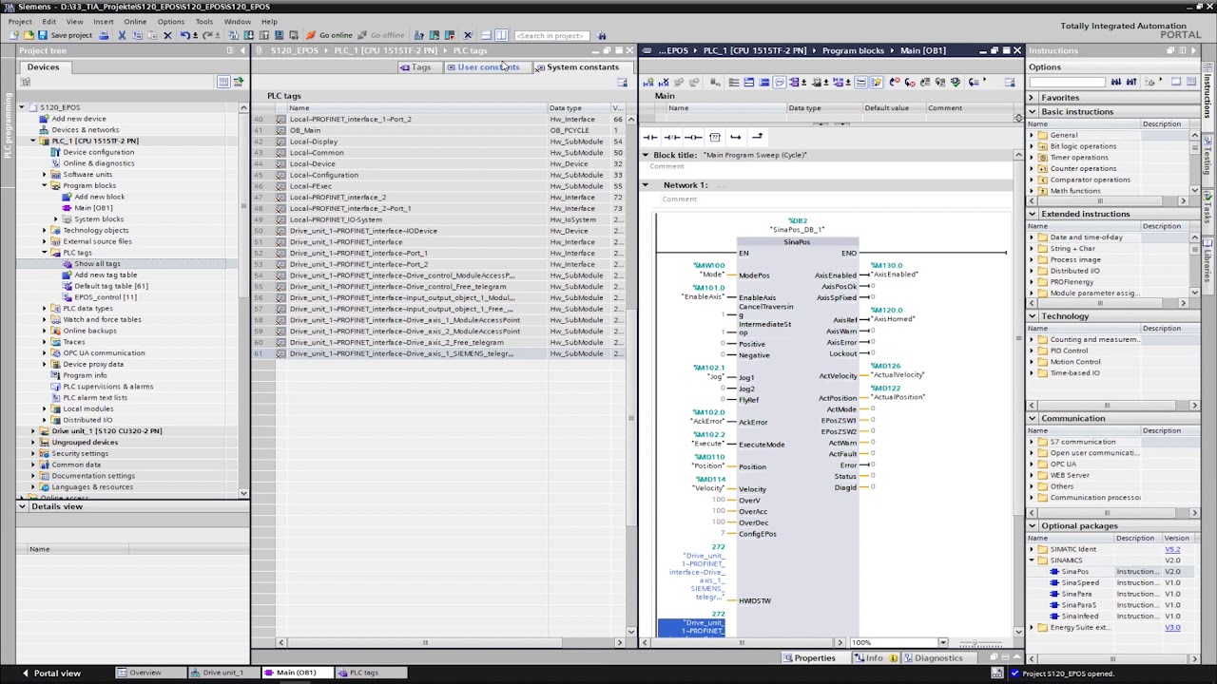Expand the Favorites instruction section
The image size is (1217, 684).
click(x=1032, y=97)
